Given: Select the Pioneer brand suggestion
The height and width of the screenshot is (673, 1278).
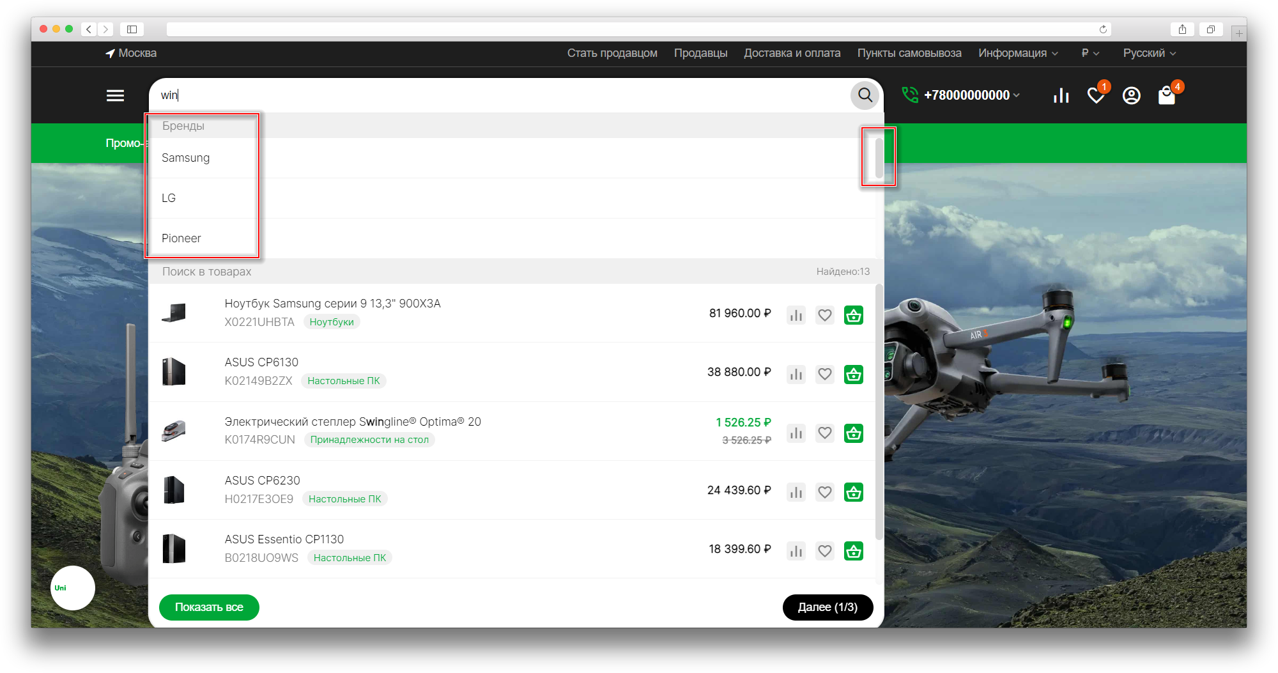Looking at the screenshot, I should click(x=181, y=238).
